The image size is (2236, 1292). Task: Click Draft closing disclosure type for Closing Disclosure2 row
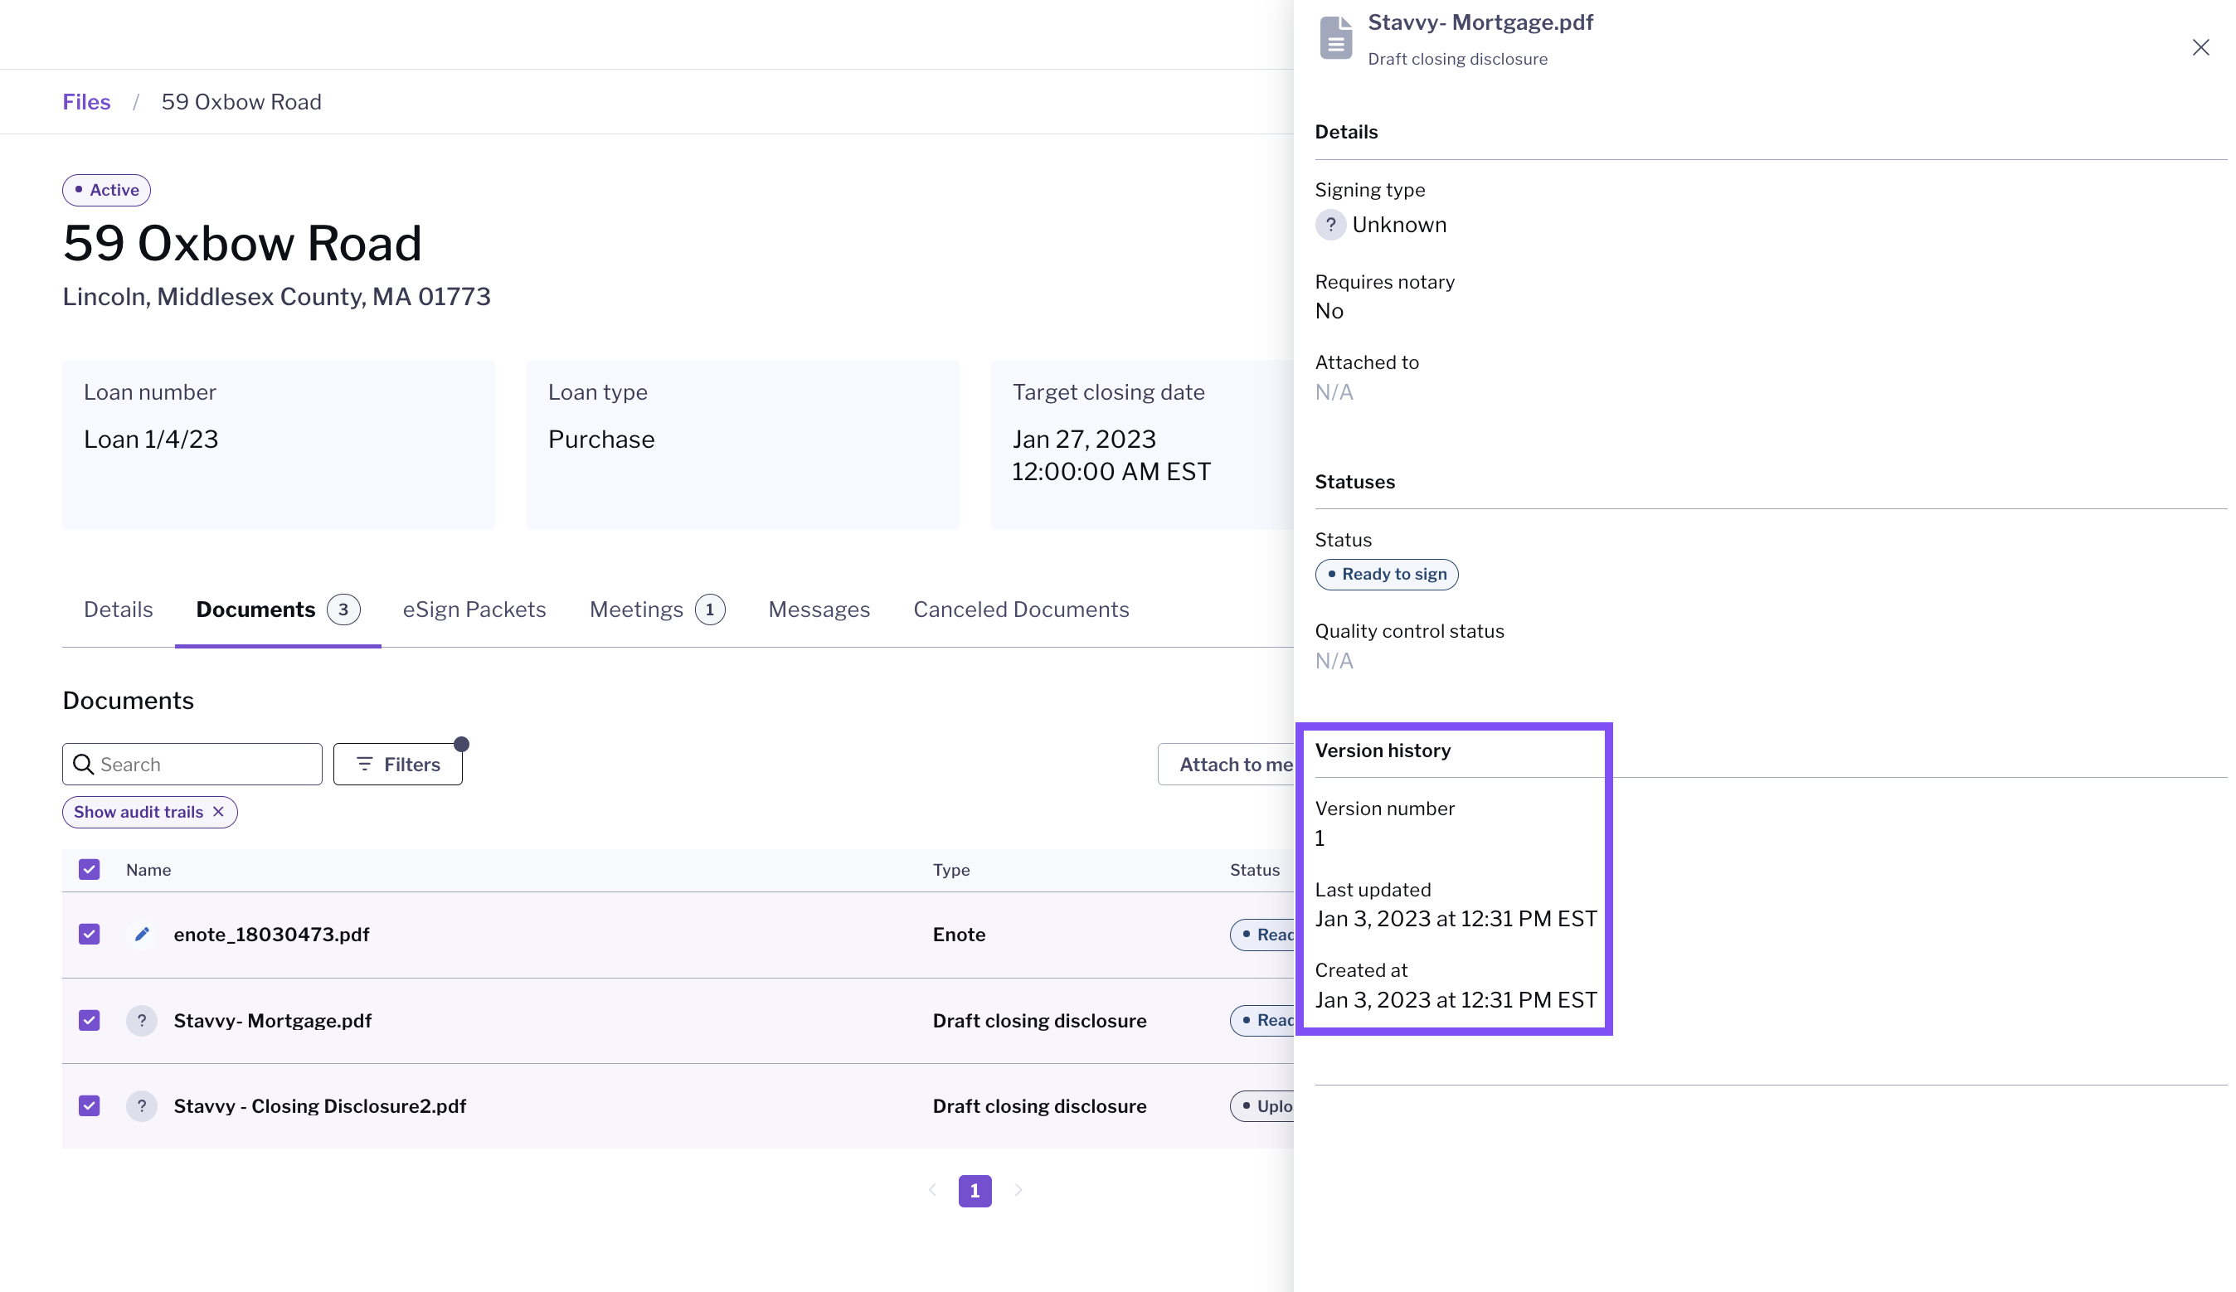tap(1039, 1105)
